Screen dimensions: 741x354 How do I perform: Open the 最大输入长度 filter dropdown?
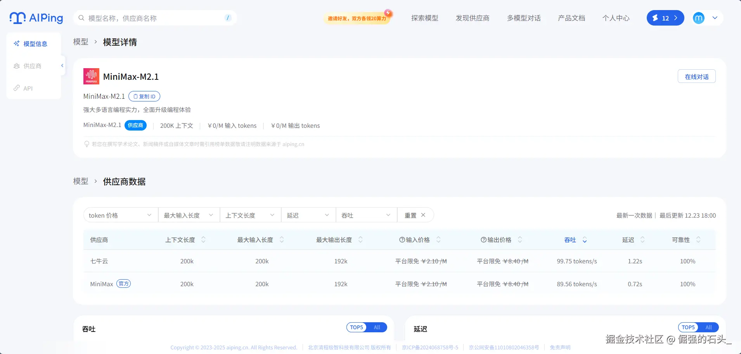pos(189,215)
